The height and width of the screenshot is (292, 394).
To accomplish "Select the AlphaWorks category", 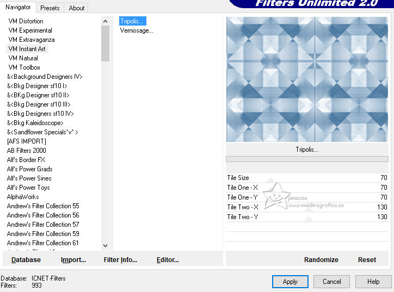I will (23, 197).
